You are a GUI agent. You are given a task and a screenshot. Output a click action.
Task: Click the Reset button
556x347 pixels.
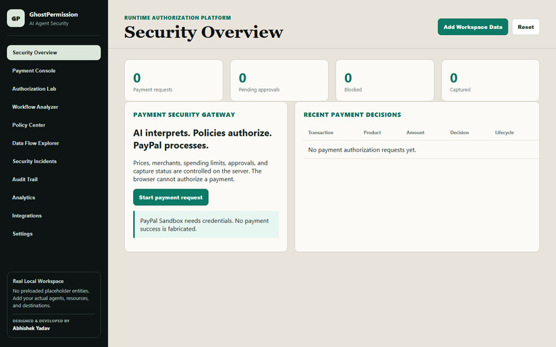coord(526,27)
